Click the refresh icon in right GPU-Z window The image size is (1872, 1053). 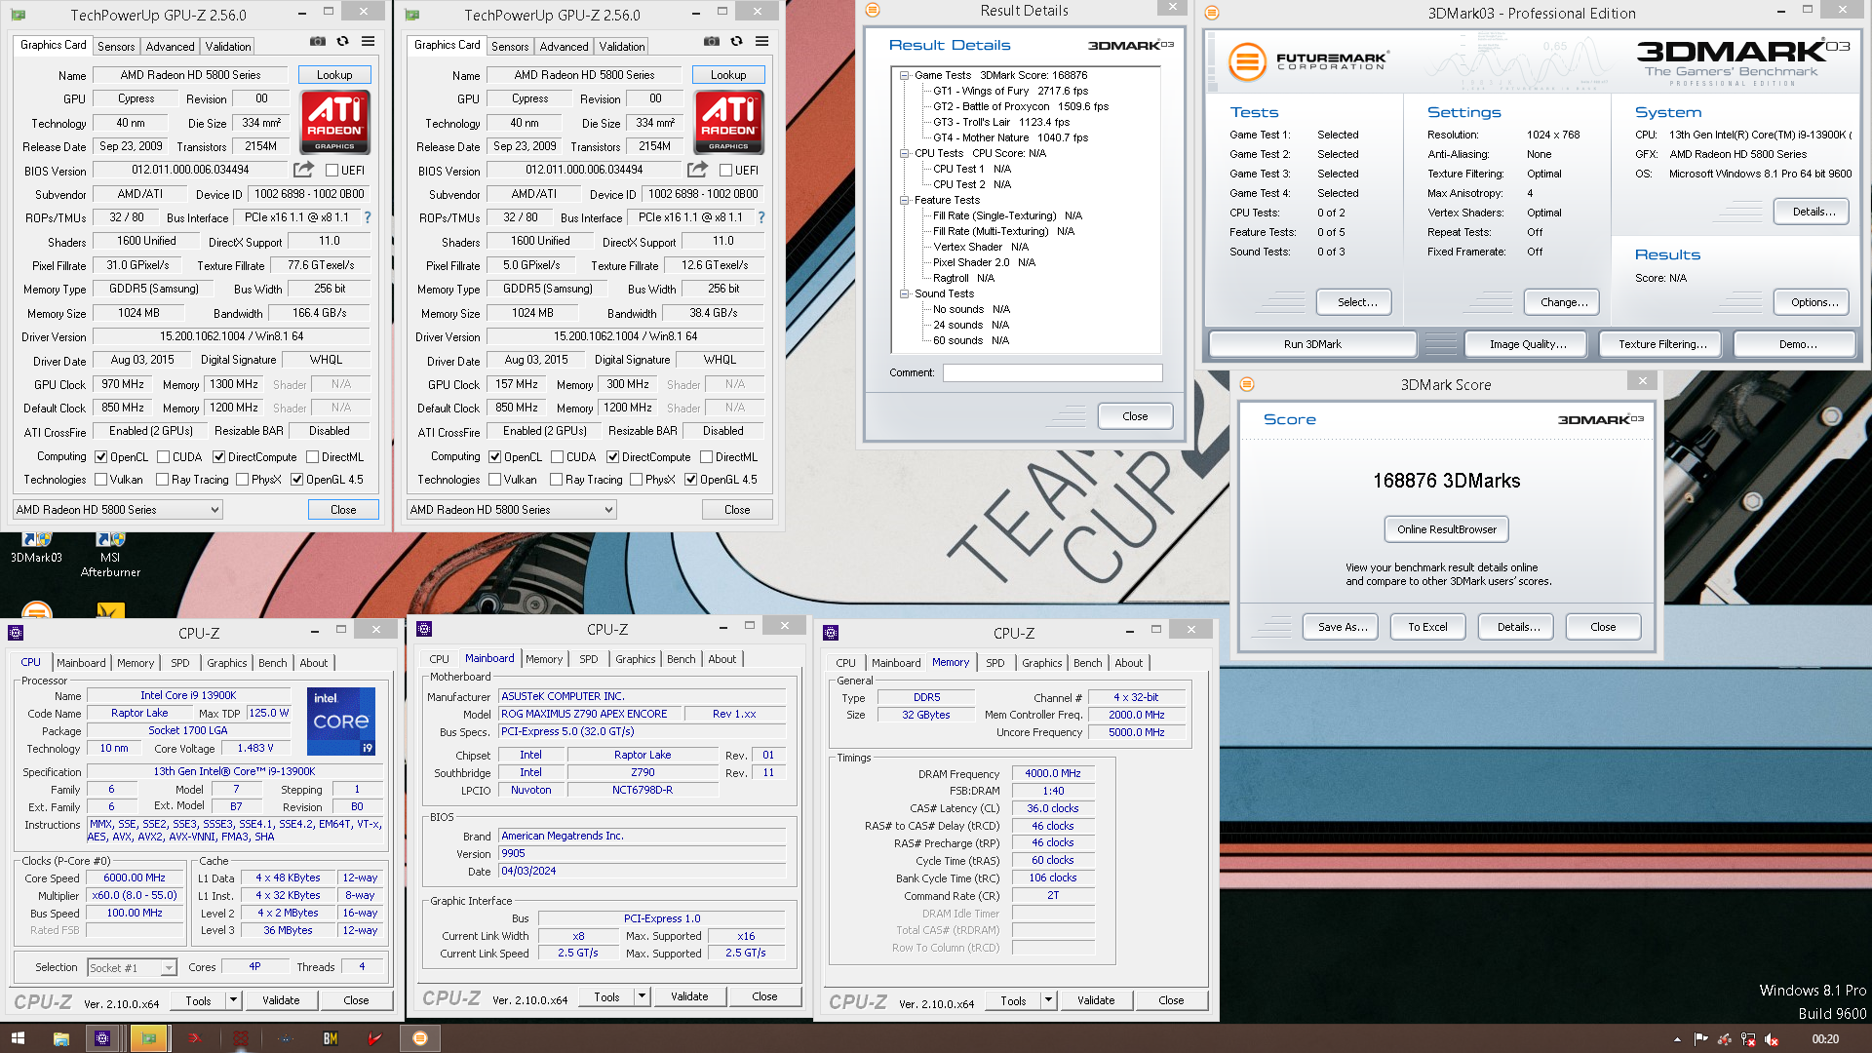pyautogui.click(x=737, y=42)
